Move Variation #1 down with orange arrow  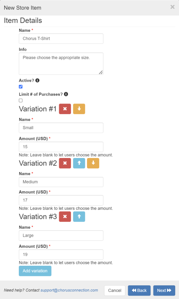click(x=79, y=109)
